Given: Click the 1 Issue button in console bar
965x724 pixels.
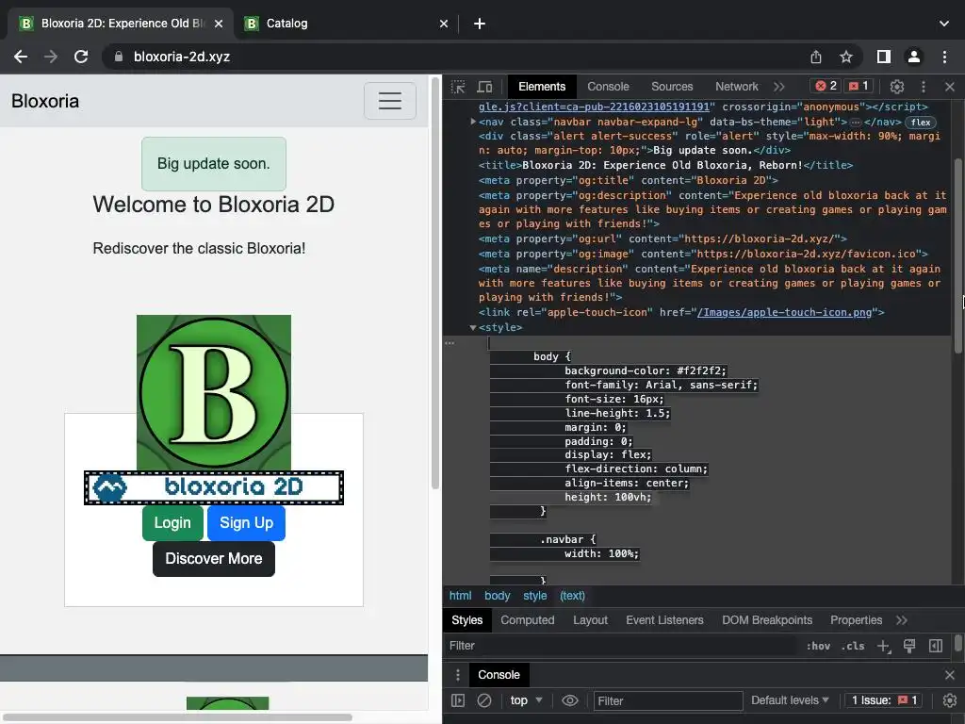Looking at the screenshot, I should pyautogui.click(x=884, y=700).
